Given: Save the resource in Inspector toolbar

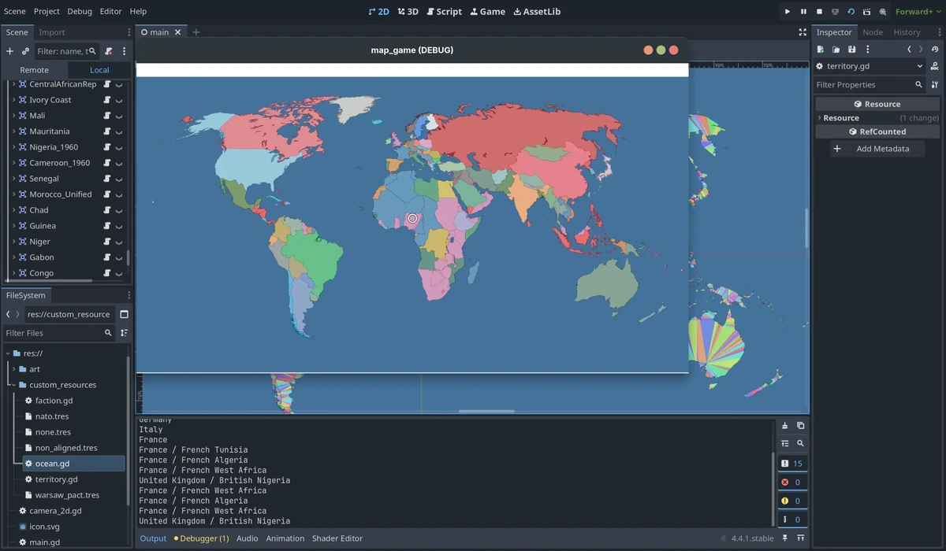Looking at the screenshot, I should (x=851, y=50).
